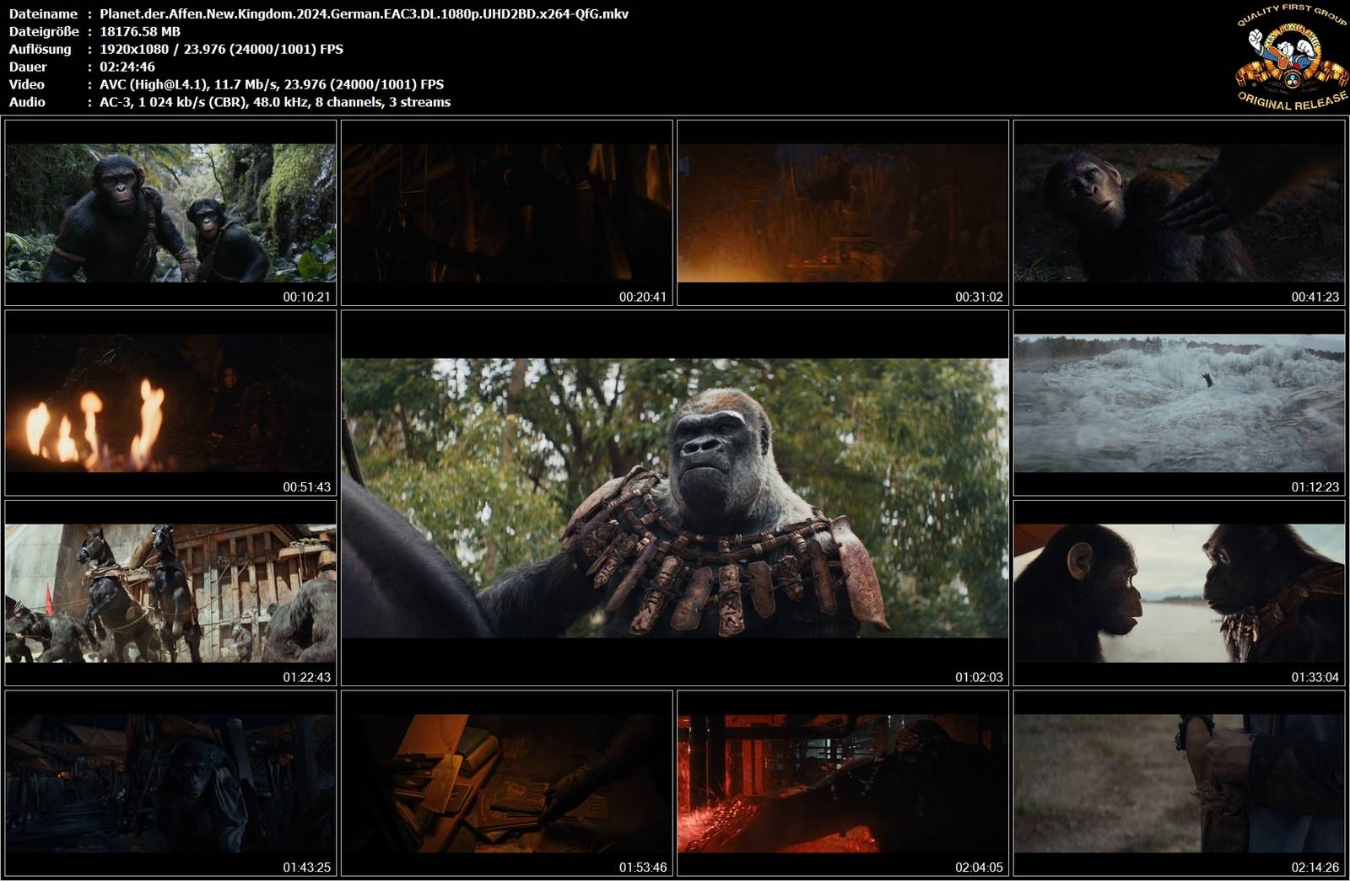
Task: Select the torch flames frame at 00:51:43
Action: 170,403
